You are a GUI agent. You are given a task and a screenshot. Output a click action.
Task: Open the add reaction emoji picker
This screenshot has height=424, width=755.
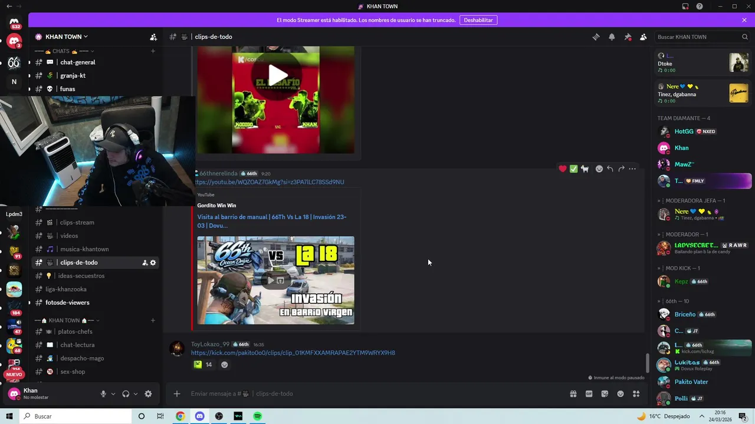pos(599,169)
